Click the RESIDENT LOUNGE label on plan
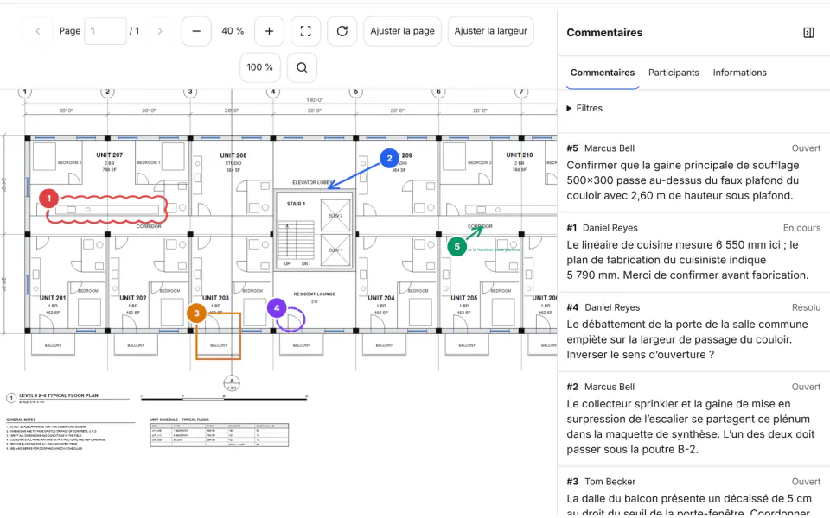830x518 pixels. tap(314, 294)
